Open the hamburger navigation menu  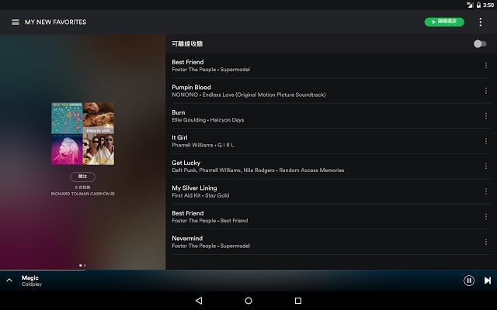pyautogui.click(x=16, y=22)
